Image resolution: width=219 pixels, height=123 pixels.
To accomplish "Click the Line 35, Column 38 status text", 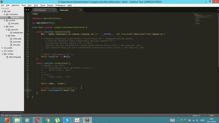I will pos(13,115).
